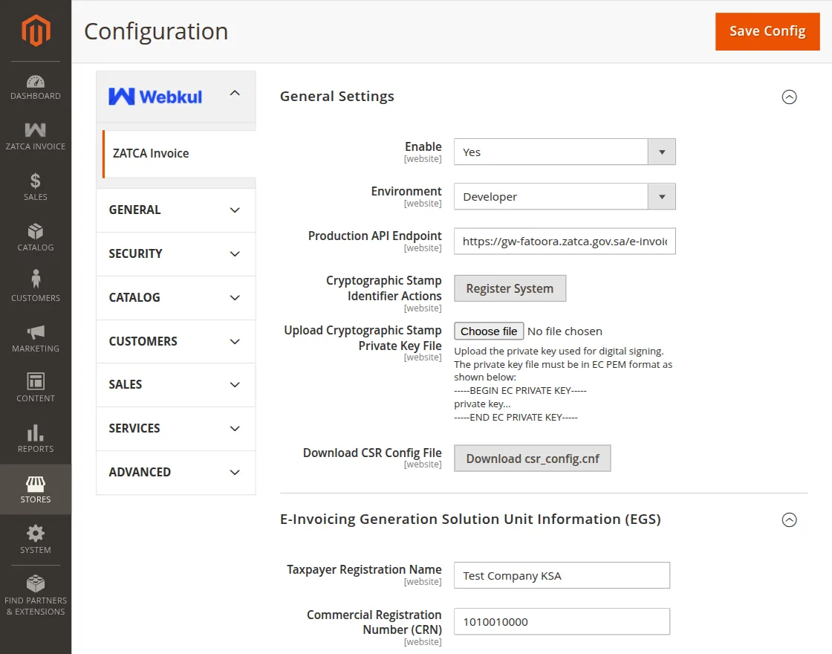Click the Download csr_config.cnf button
Viewport: 832px width, 654px height.
532,459
